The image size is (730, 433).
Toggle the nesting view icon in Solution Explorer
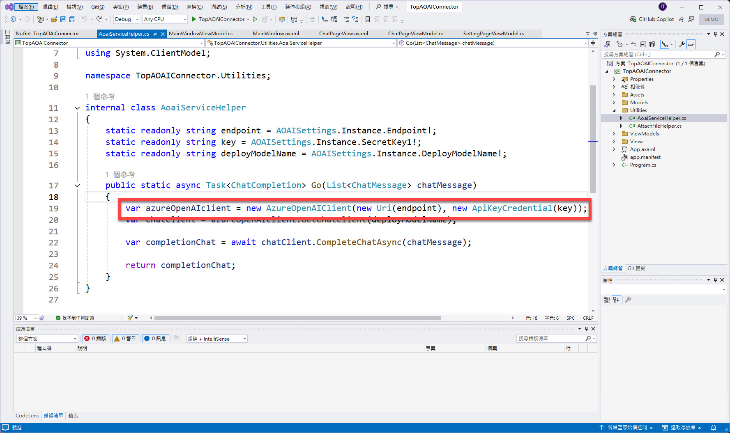[664, 44]
